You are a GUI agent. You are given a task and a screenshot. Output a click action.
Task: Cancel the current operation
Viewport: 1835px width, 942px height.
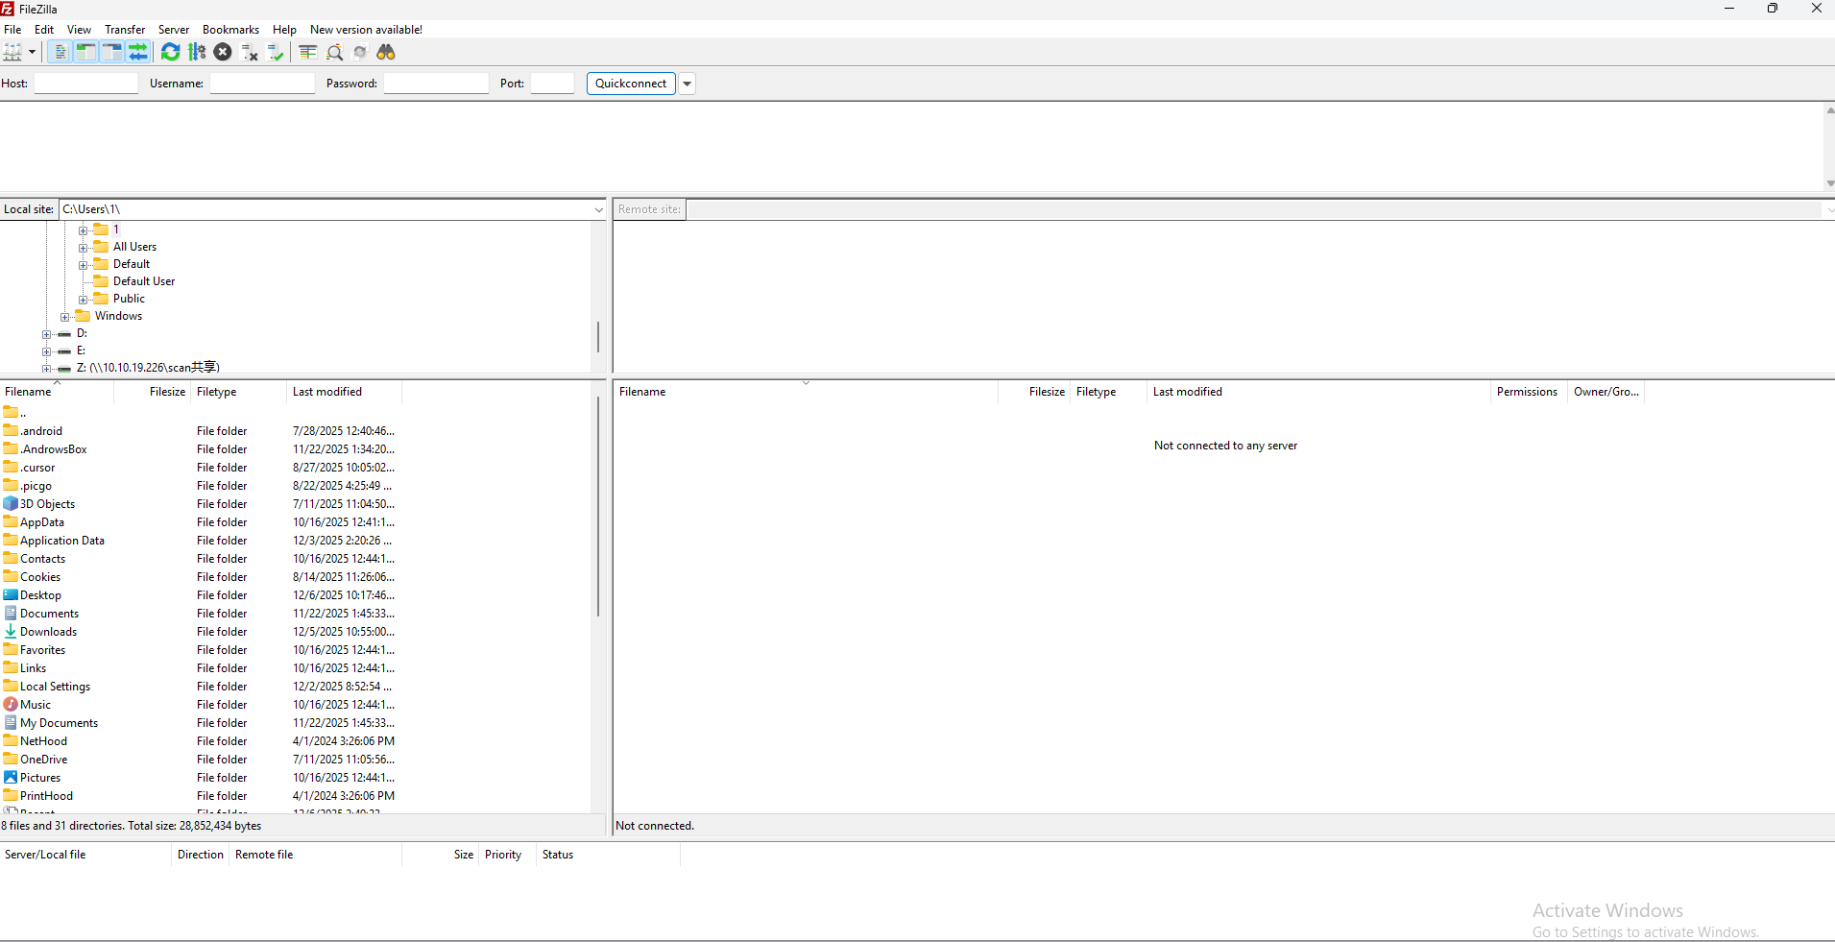pyautogui.click(x=223, y=52)
